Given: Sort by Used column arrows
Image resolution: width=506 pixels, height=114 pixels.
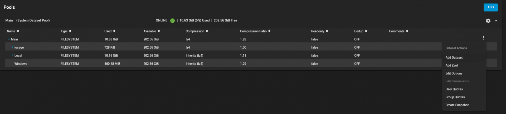Looking at the screenshot, I should click(114, 31).
